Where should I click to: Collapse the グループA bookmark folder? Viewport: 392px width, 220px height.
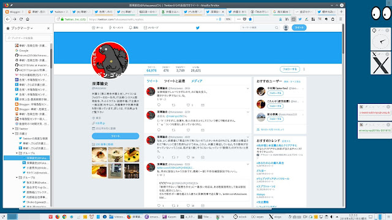[17, 153]
